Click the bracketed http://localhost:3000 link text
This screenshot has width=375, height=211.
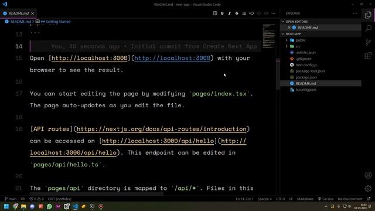pyautogui.click(x=90, y=58)
